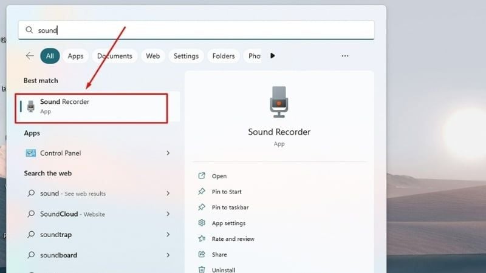Viewport: 486px width, 273px height.
Task: Choose Rate and review
Action: click(x=233, y=239)
